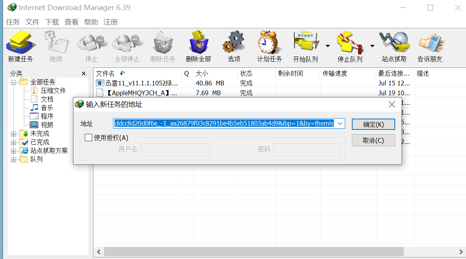The width and height of the screenshot is (466, 259).
Task: Click the 新建任务 toolbar icon
Action: point(20,46)
